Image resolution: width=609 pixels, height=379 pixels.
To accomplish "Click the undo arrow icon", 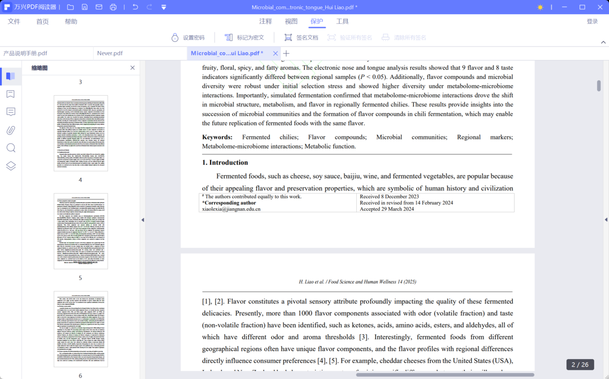I will click(x=135, y=7).
